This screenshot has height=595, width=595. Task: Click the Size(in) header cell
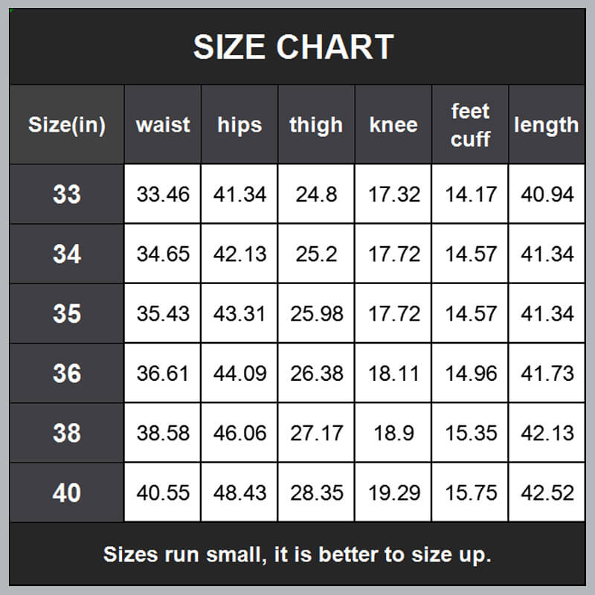[x=67, y=125]
